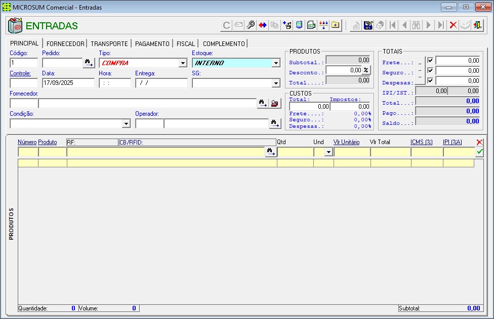Open the PAGAMENTO tab
Image resolution: width=494 pixels, height=319 pixels.
(x=152, y=44)
